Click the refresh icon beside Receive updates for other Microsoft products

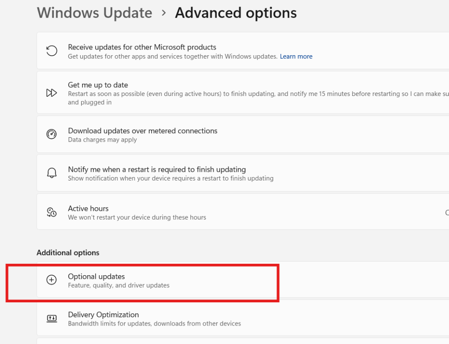52,50
